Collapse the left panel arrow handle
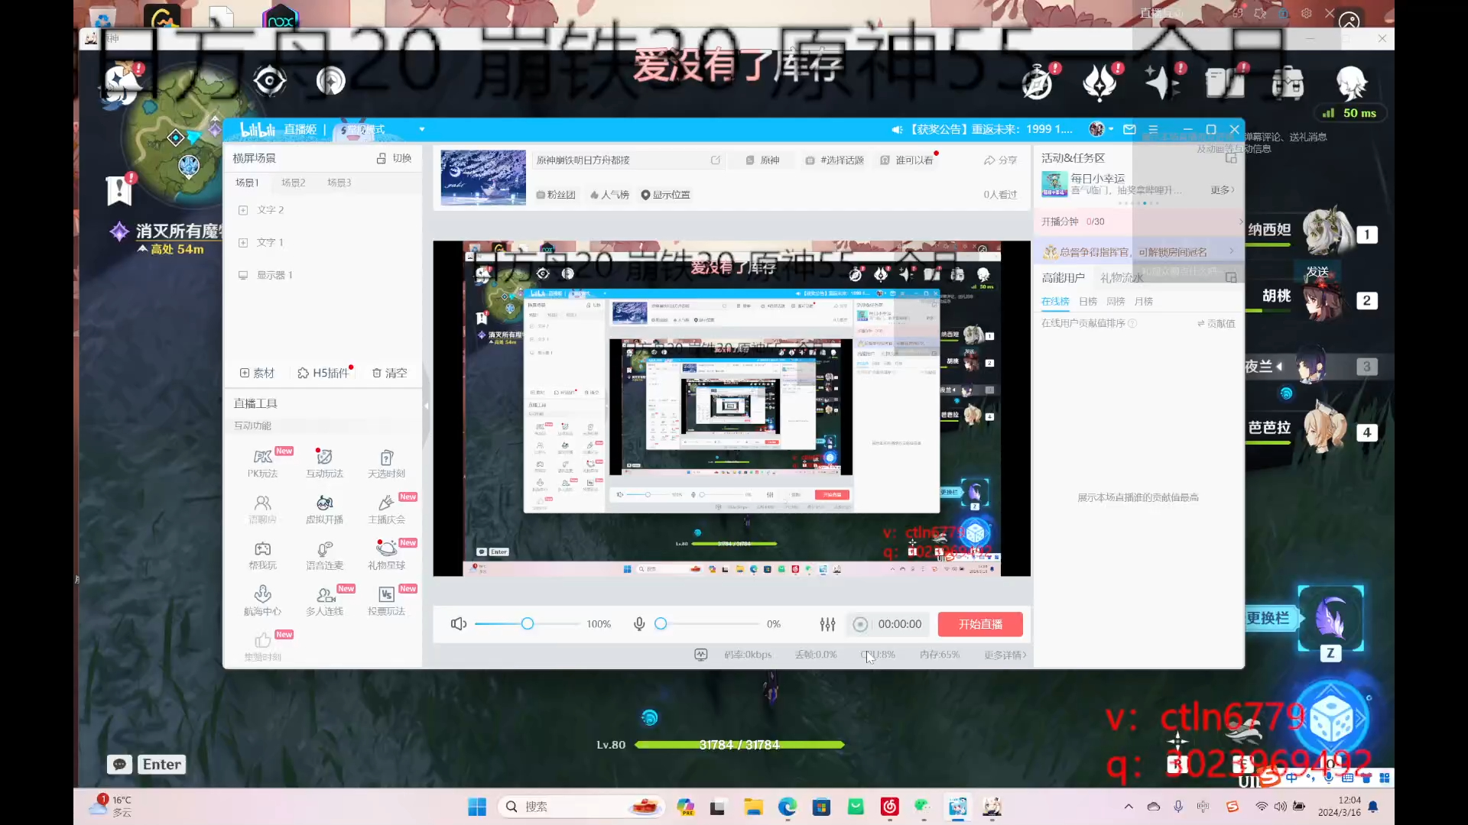The height and width of the screenshot is (825, 1468). click(x=427, y=406)
